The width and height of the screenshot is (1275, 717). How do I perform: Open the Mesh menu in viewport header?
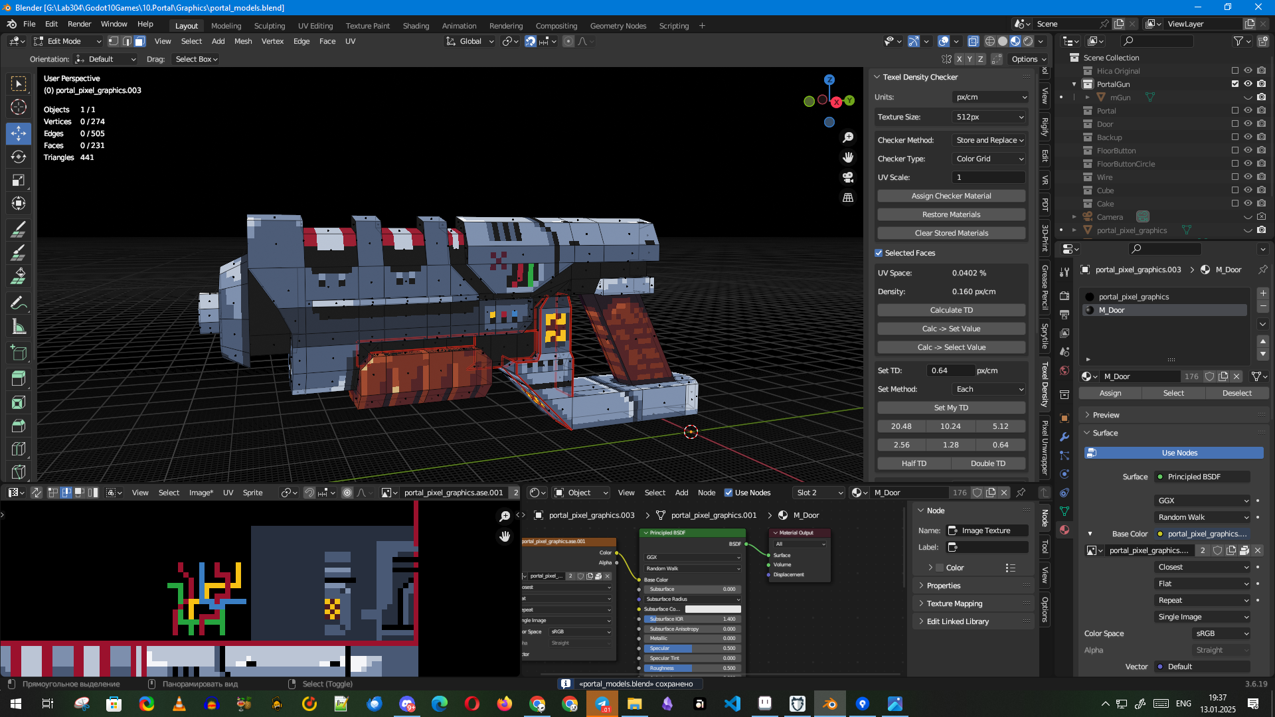pos(243,41)
